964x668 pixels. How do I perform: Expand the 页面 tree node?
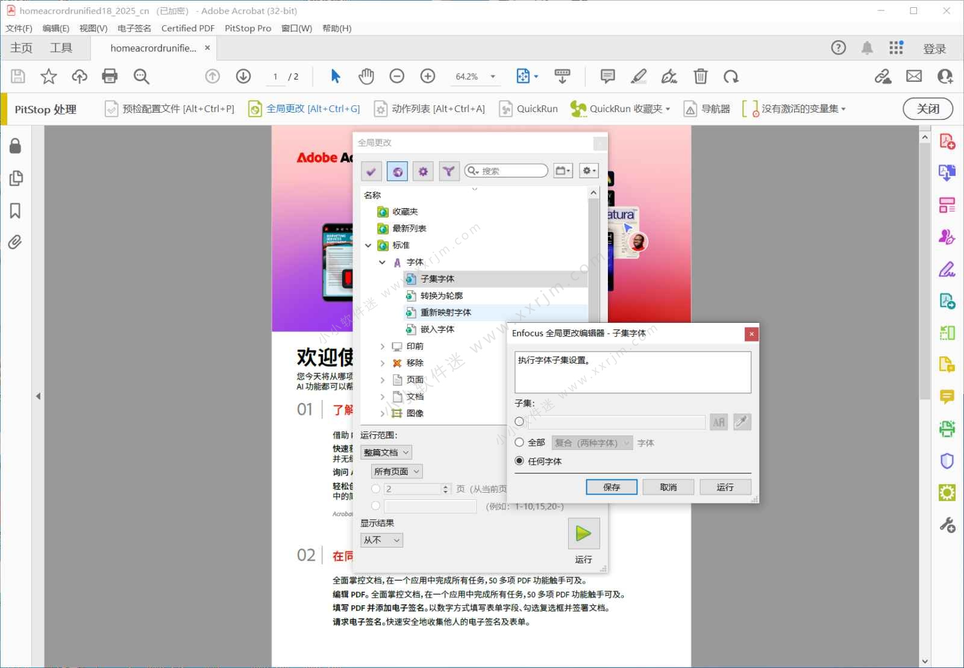tap(382, 379)
